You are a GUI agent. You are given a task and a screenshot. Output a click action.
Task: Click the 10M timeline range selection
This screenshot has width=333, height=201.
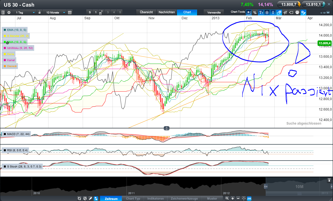(x=300, y=187)
